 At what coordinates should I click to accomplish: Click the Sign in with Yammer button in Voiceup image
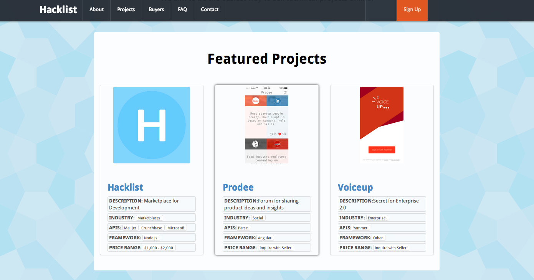[x=382, y=150]
